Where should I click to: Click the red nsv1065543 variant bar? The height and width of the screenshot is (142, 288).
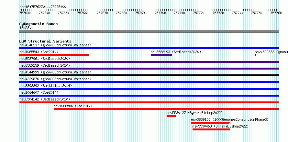click(54, 55)
